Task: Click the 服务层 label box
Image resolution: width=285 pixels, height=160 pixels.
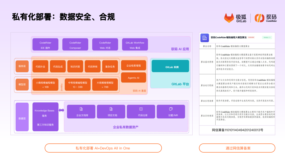Action: (22, 66)
